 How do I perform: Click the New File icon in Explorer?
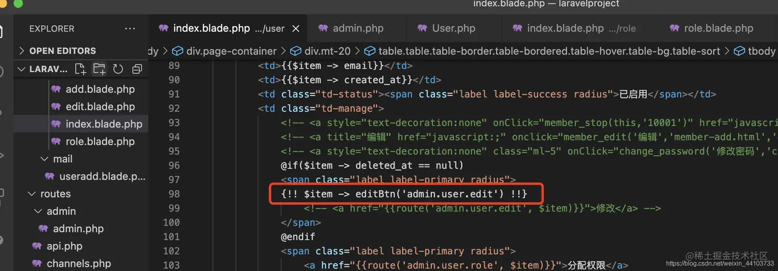[x=80, y=69]
